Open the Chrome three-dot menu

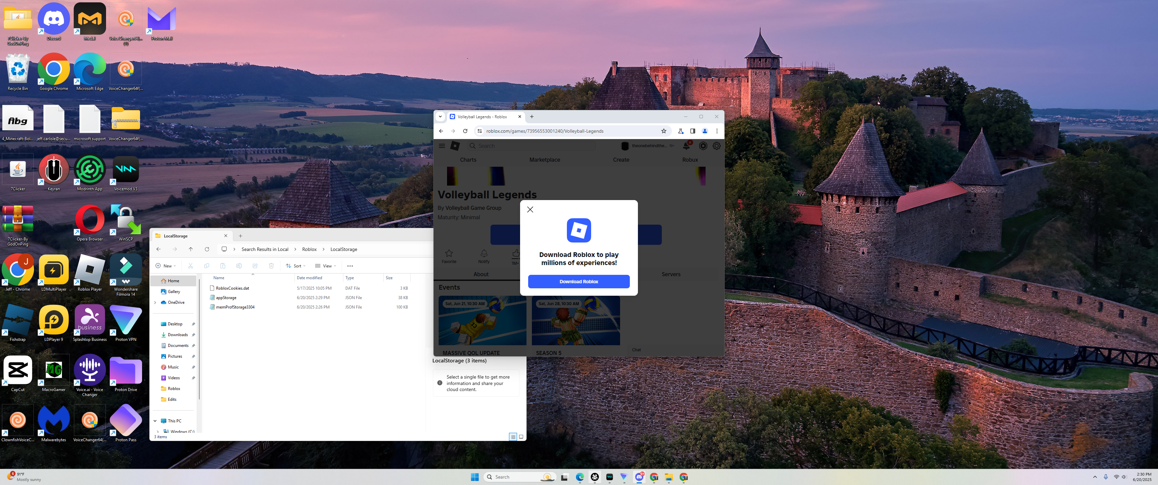click(717, 131)
